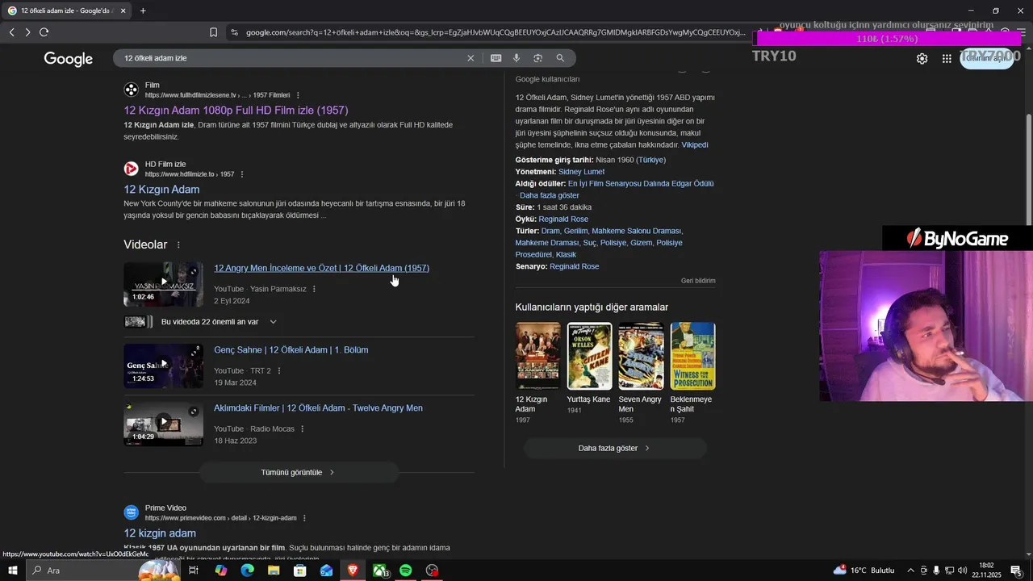Open Outlook from the taskbar
Screen dimensions: 1033x581
tap(326, 571)
